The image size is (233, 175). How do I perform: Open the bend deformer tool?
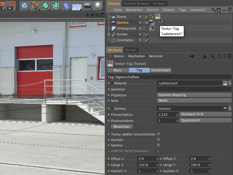point(66,6)
